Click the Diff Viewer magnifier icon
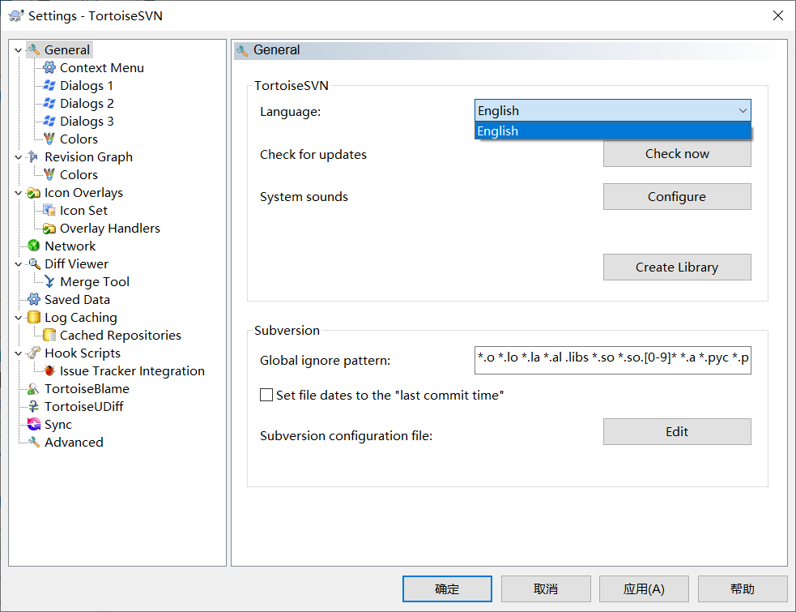This screenshot has height=612, width=796. (x=33, y=263)
